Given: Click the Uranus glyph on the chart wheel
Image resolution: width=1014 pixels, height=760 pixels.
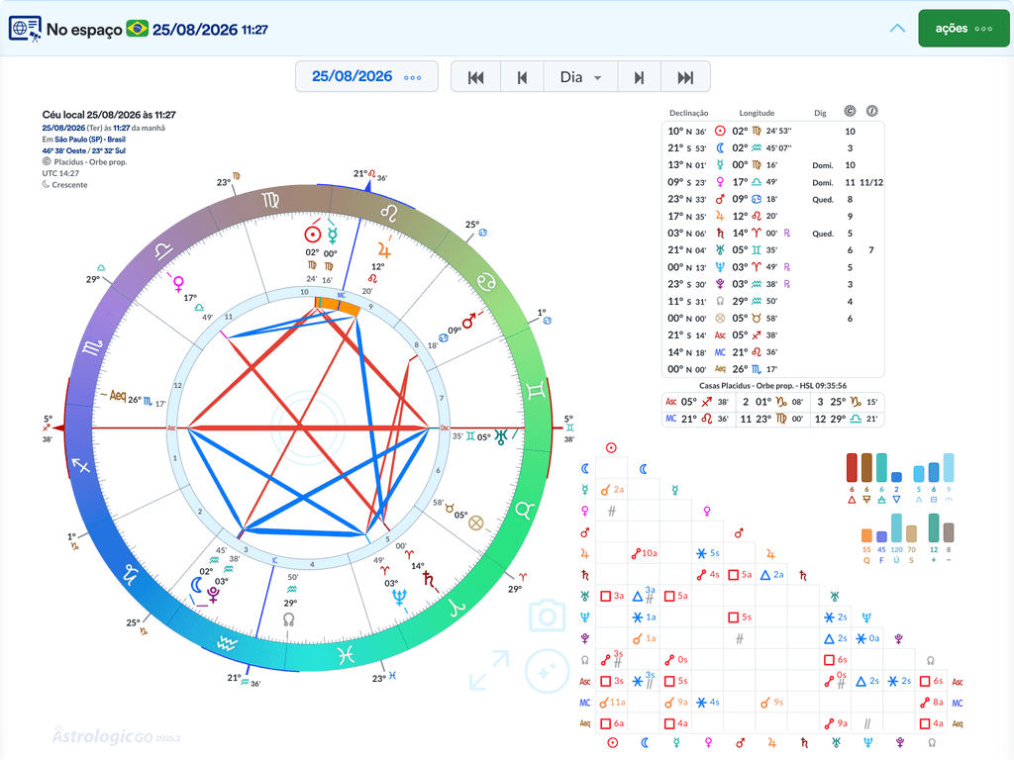Looking at the screenshot, I should 501,436.
